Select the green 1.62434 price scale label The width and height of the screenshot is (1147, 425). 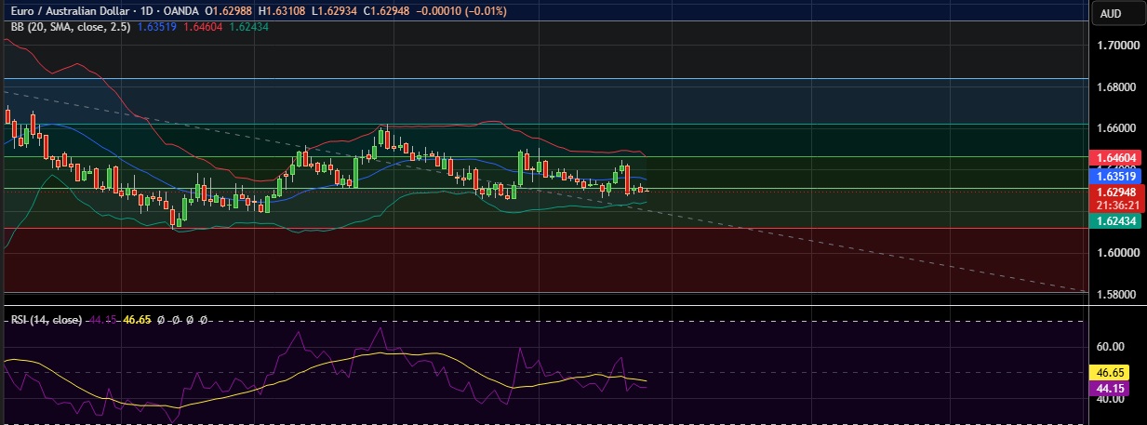pos(1116,220)
